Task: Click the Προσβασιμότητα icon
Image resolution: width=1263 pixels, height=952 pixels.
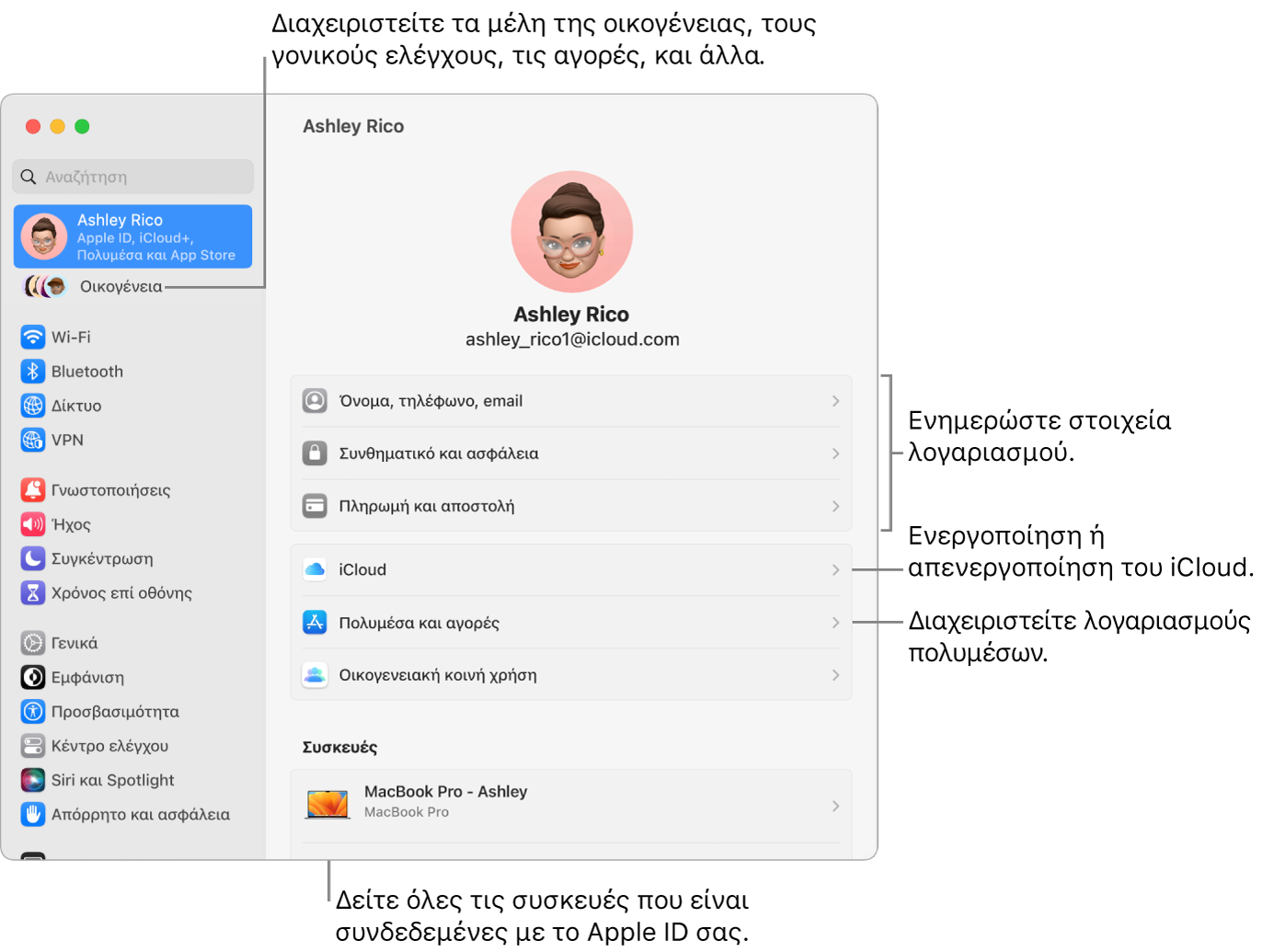Action: point(33,711)
